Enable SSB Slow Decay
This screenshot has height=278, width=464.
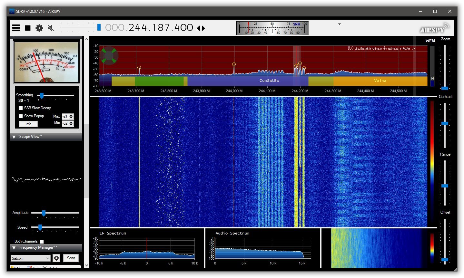click(21, 108)
